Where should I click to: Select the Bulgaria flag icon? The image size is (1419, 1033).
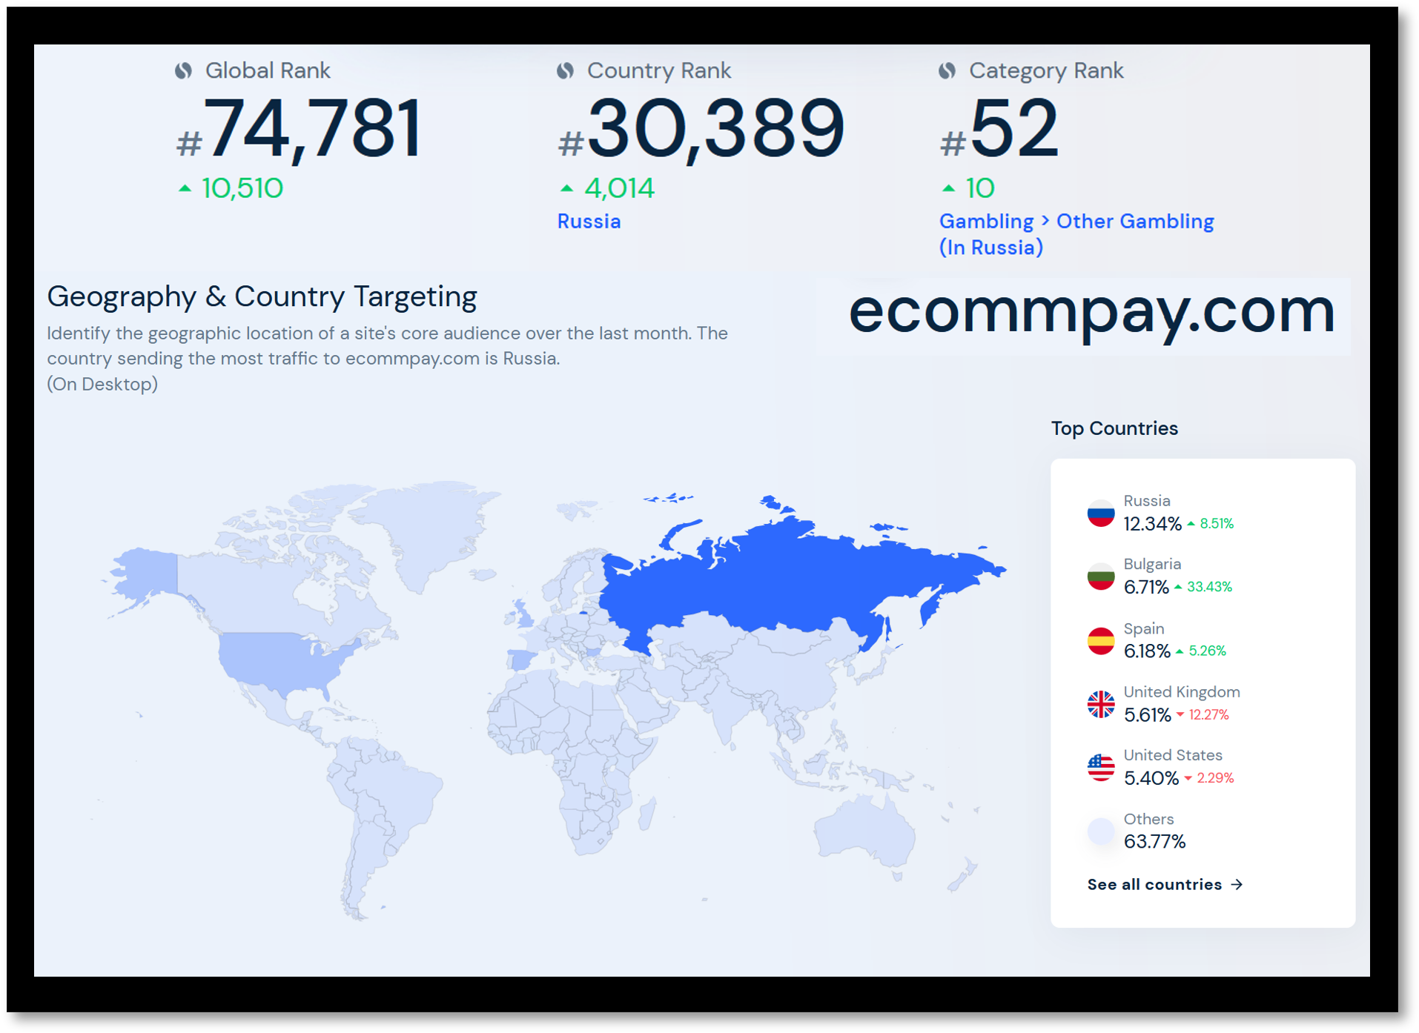[x=1100, y=575]
